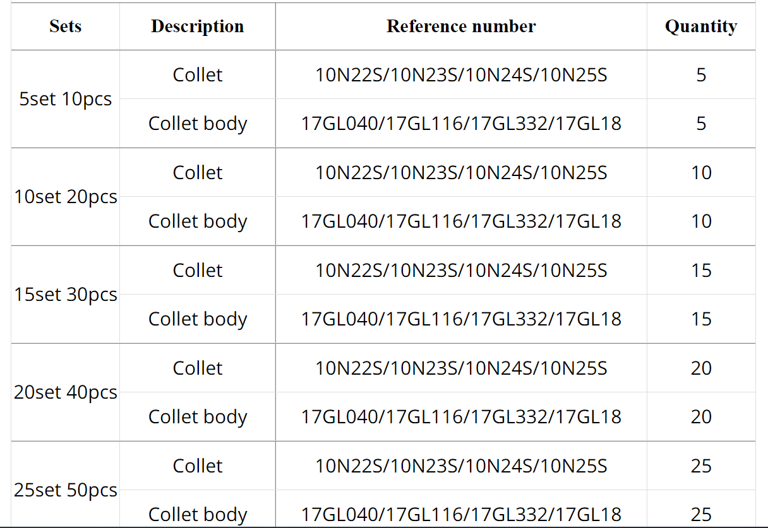768x528 pixels.
Task: Select the 15set 30pcs cell
Action: pyautogui.click(x=65, y=295)
